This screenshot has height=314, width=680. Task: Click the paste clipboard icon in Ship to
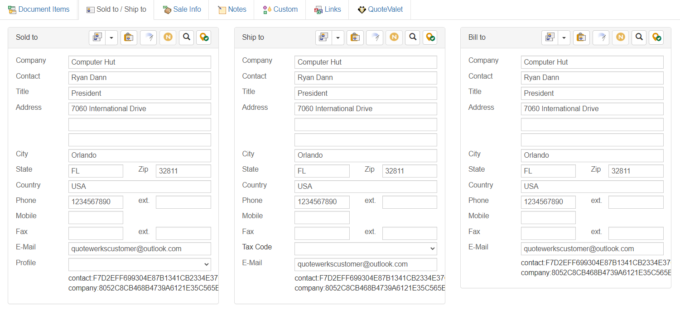355,37
